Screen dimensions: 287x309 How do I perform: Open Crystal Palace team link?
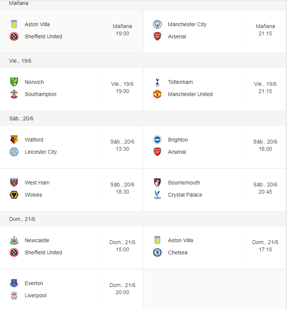click(185, 195)
